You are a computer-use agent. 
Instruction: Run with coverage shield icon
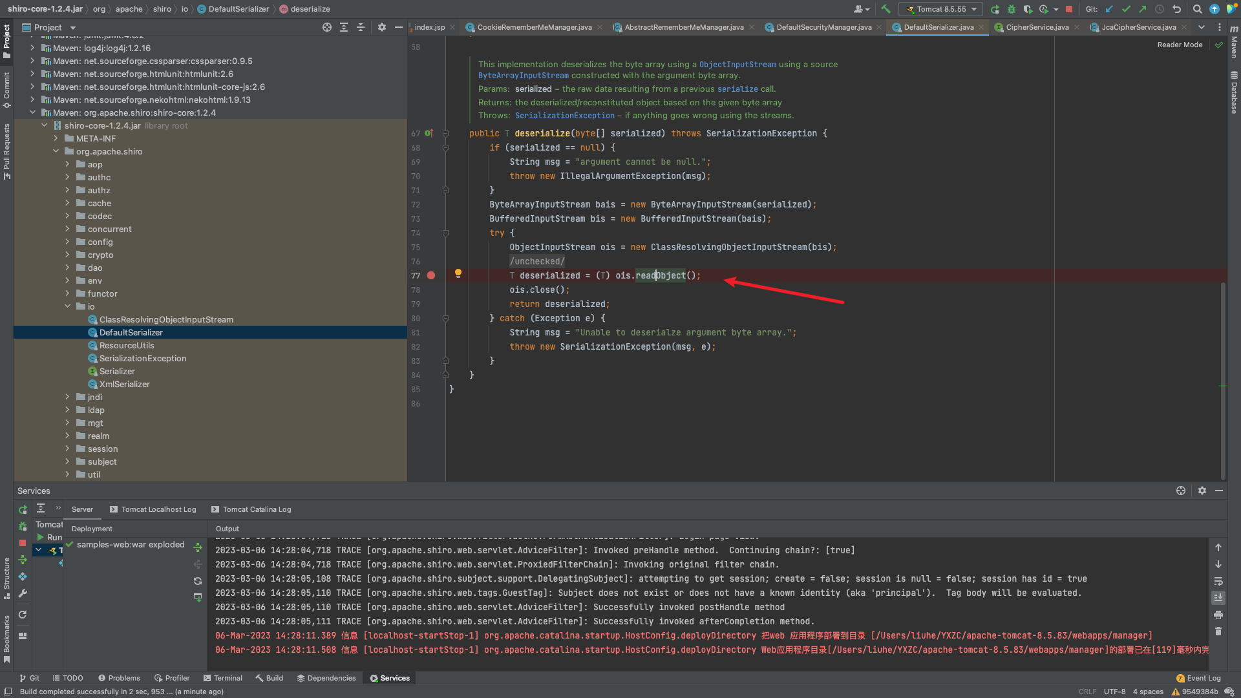click(x=1028, y=9)
